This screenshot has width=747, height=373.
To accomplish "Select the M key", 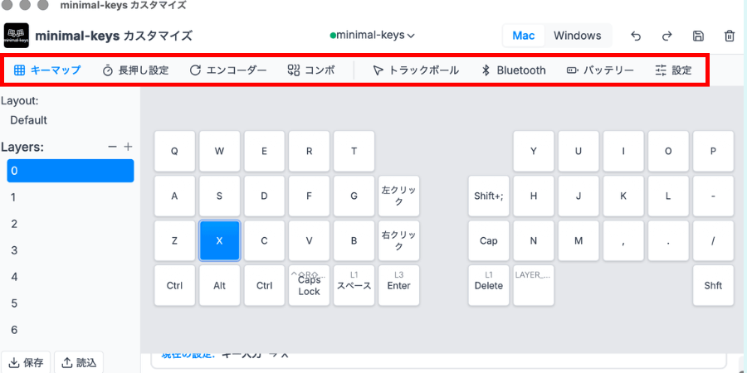I will click(579, 240).
